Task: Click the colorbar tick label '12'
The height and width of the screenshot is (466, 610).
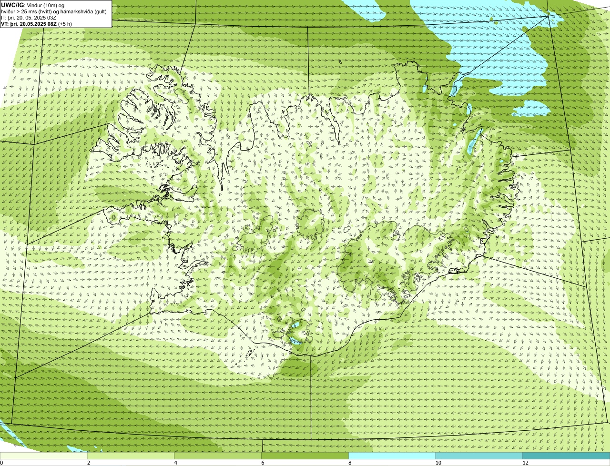Action: tap(525, 463)
